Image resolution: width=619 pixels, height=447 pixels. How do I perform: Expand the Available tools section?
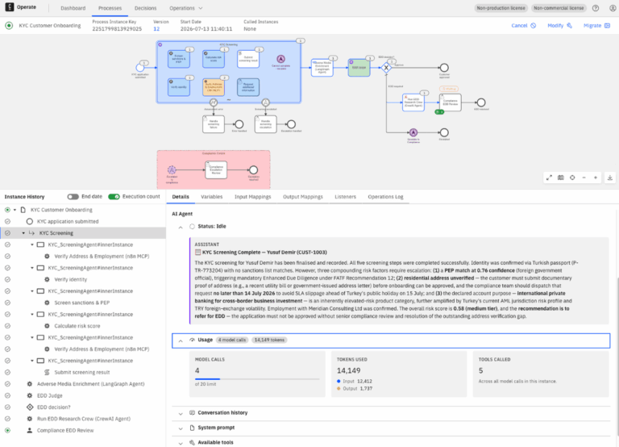[x=181, y=443]
